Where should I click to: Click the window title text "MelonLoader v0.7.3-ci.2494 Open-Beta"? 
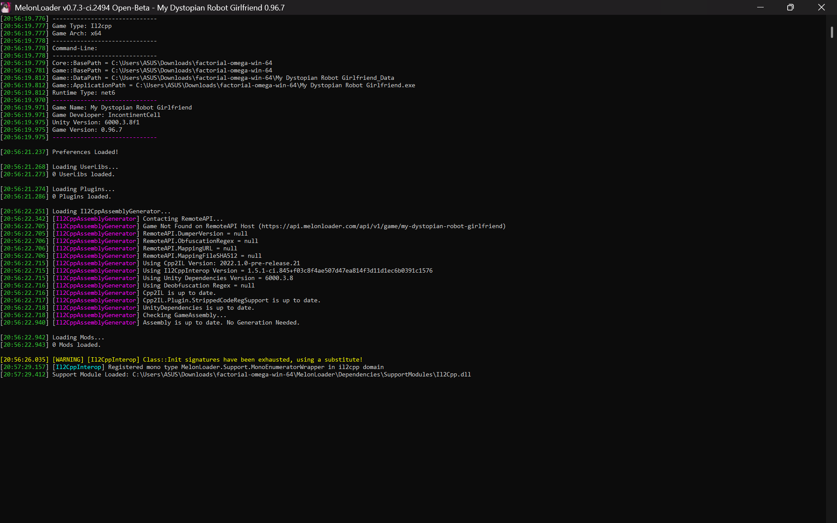tap(82, 7)
